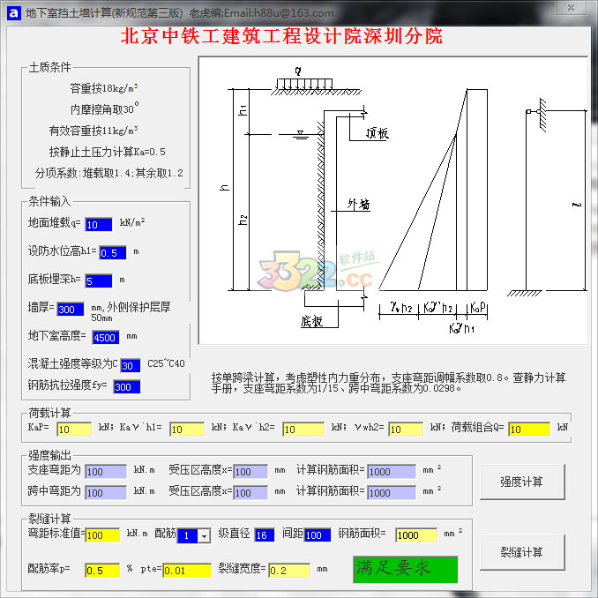
Task: Click the application icon in title bar
Action: tap(14, 13)
